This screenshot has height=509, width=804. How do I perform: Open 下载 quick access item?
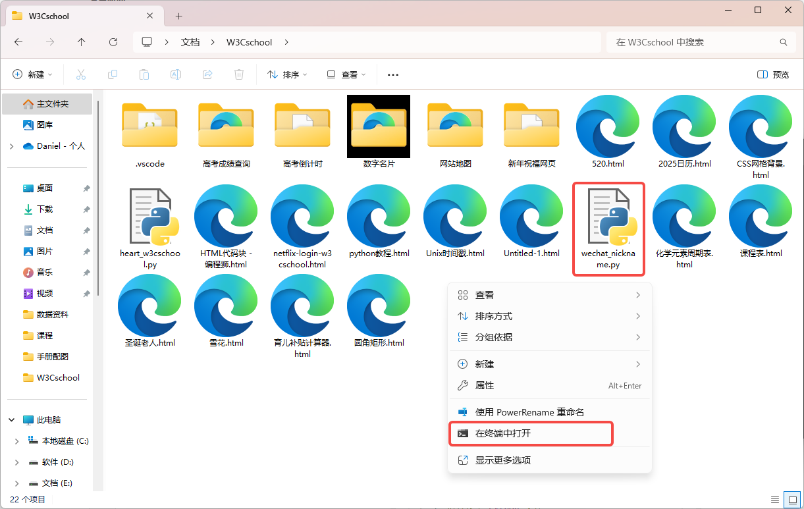48,209
